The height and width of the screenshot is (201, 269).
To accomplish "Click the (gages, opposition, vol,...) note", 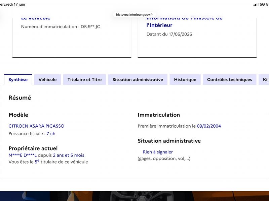I will pyautogui.click(x=164, y=158).
